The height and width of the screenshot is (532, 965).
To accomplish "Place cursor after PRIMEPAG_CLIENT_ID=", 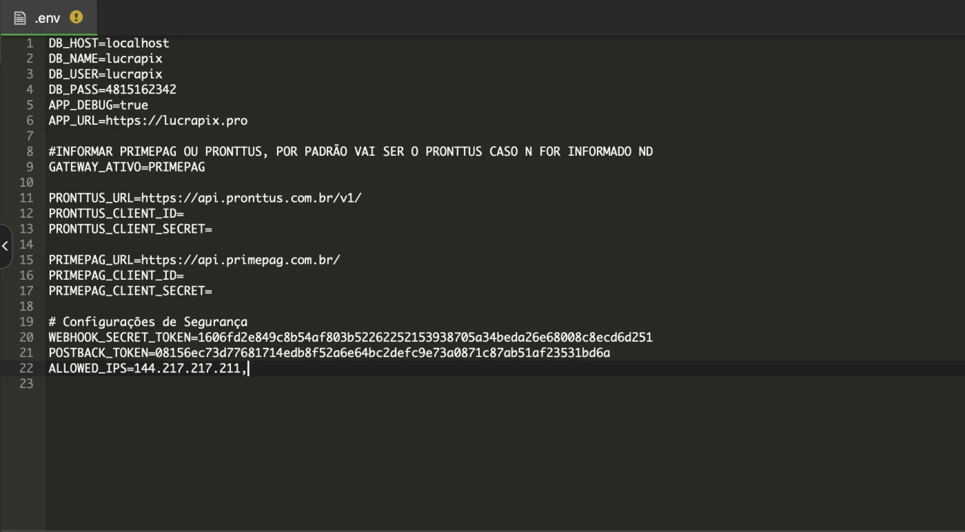I will [185, 276].
